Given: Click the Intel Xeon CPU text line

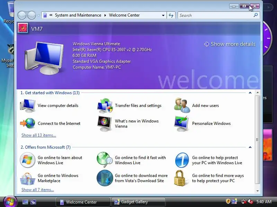Looking at the screenshot, I should pos(112,50).
